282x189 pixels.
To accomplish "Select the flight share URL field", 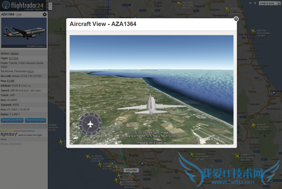I will 23,126.
